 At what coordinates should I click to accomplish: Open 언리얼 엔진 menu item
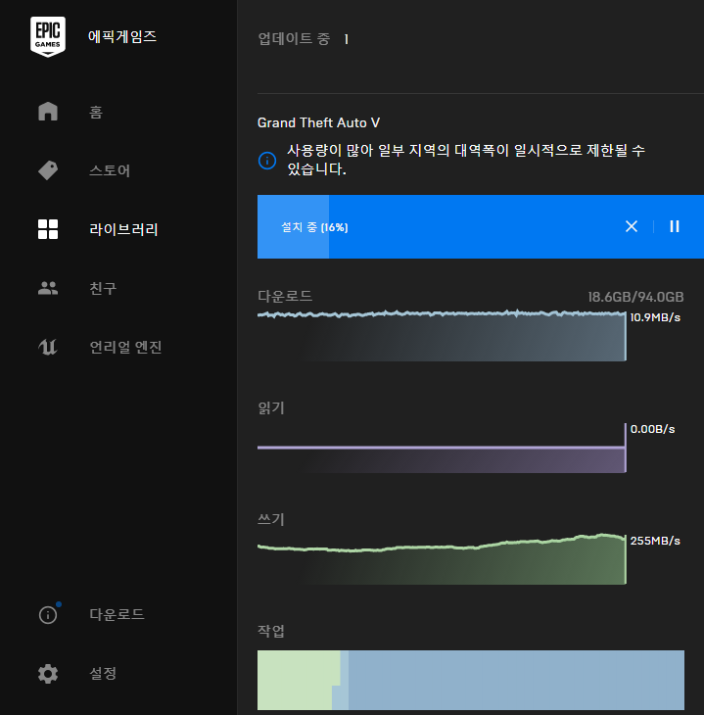pyautogui.click(x=126, y=347)
